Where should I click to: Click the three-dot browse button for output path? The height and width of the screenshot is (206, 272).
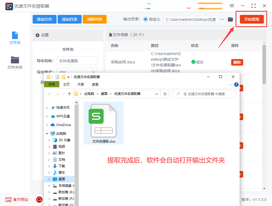(222, 19)
